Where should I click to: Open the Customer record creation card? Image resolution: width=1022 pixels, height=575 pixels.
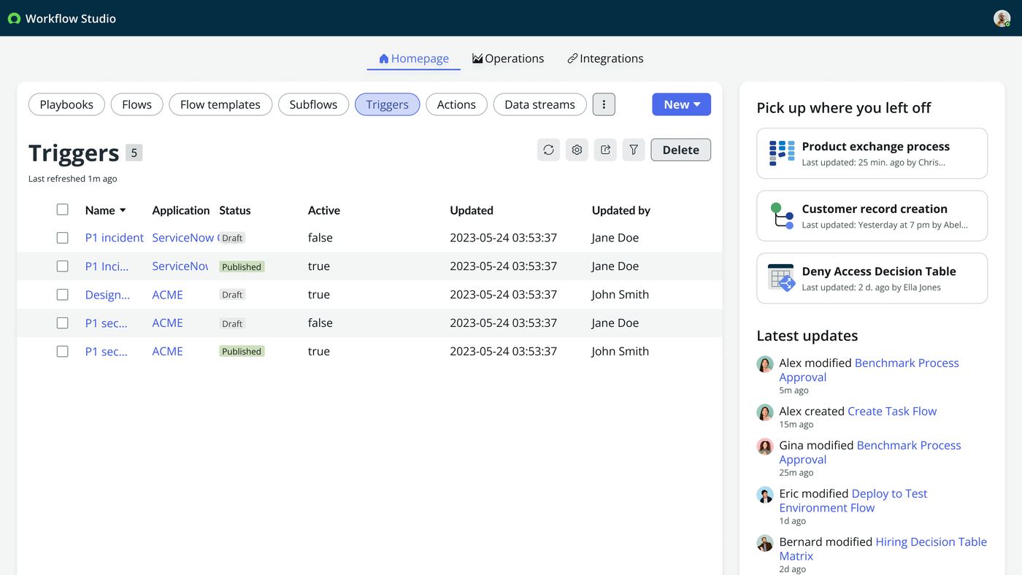(x=872, y=216)
